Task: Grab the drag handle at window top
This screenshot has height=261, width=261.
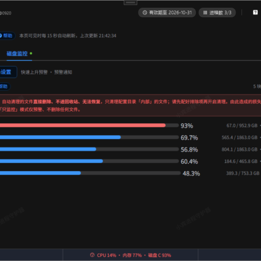Action: [x=130, y=3]
